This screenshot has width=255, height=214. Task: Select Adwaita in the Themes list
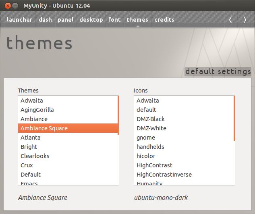(68, 101)
